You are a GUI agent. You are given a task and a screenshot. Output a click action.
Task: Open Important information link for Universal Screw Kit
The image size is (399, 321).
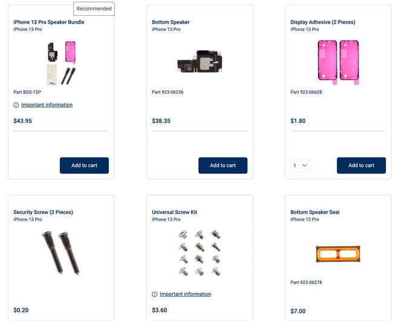pos(185,294)
